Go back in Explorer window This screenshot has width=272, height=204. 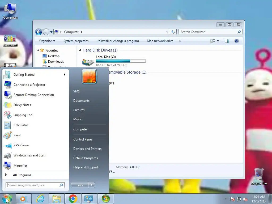coord(39,32)
